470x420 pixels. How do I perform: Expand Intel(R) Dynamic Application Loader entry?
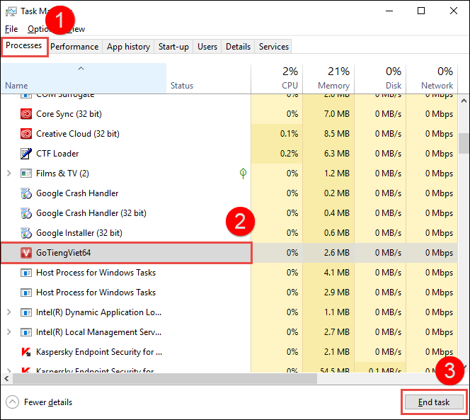point(8,312)
